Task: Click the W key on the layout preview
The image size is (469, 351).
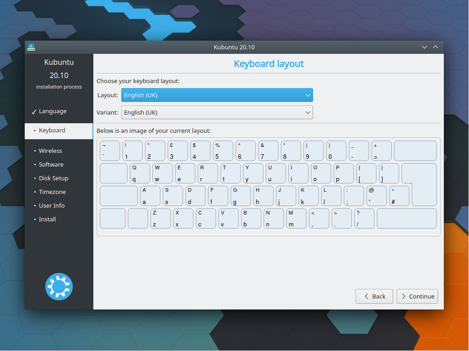Action: (163, 173)
